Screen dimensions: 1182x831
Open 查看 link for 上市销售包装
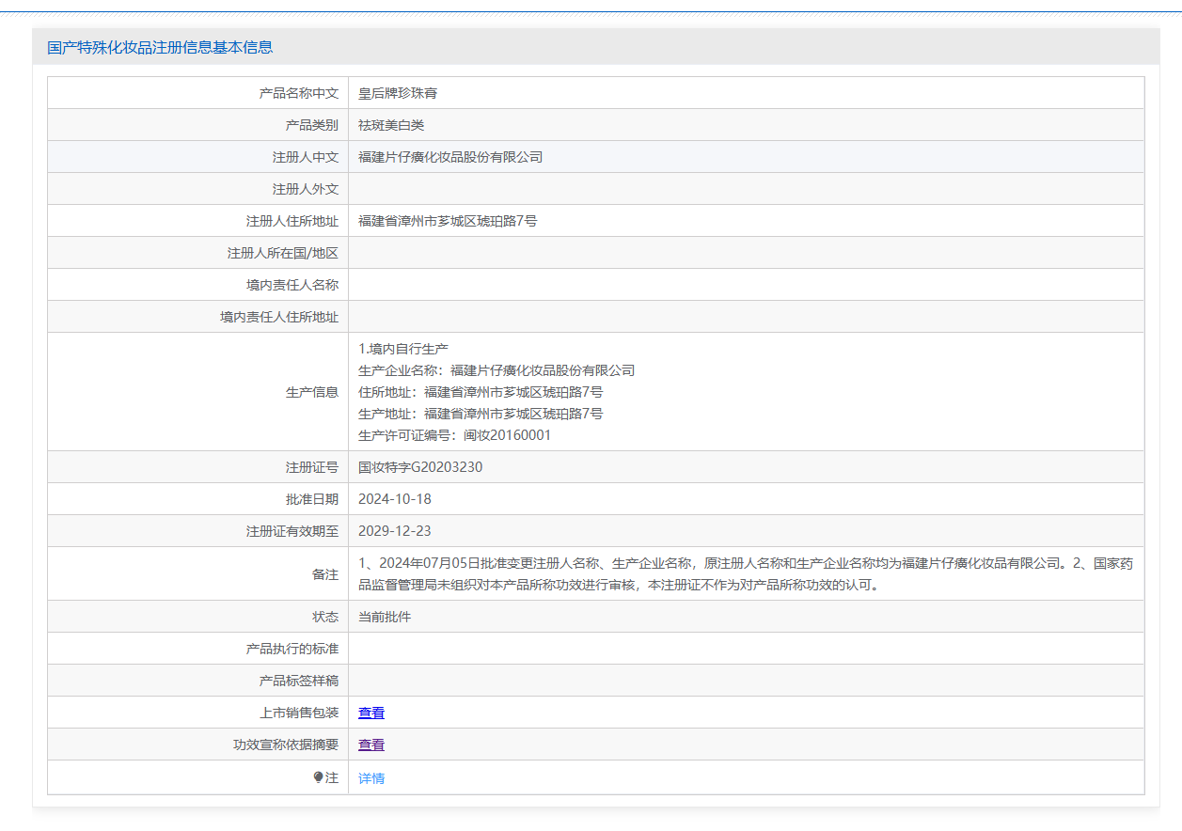(371, 713)
